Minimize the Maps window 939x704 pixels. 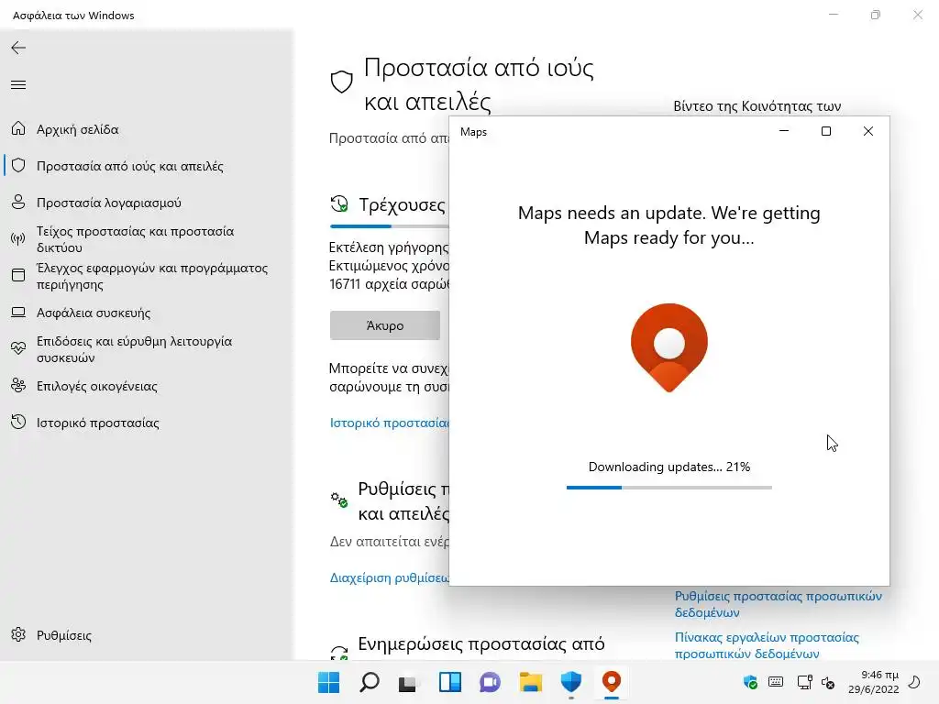pos(784,131)
